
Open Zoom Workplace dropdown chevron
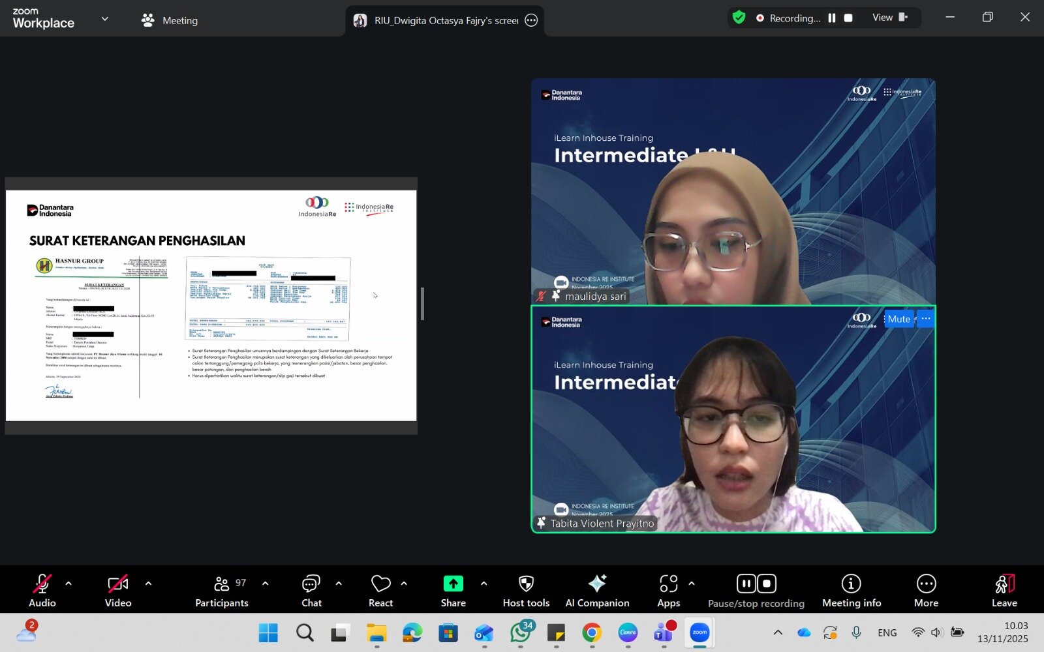[104, 19]
